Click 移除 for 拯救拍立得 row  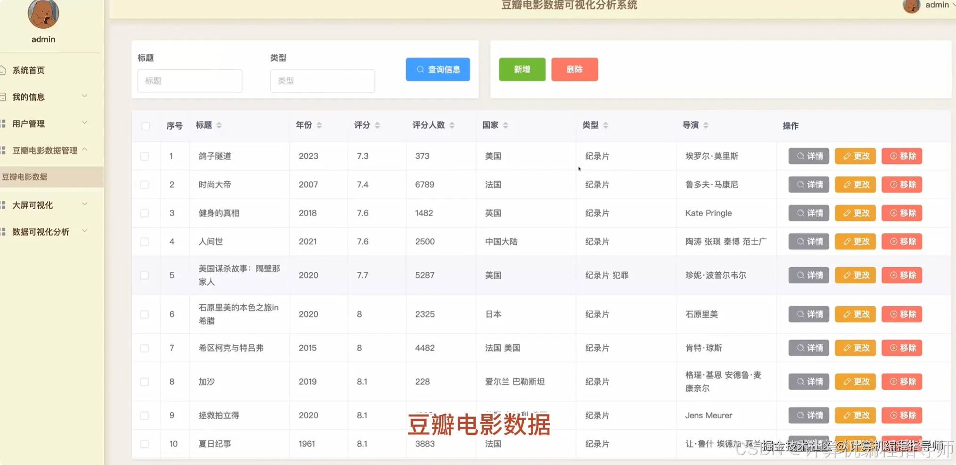[902, 416]
